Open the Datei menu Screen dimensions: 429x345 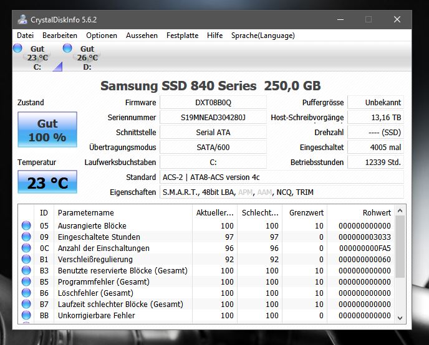pos(25,35)
